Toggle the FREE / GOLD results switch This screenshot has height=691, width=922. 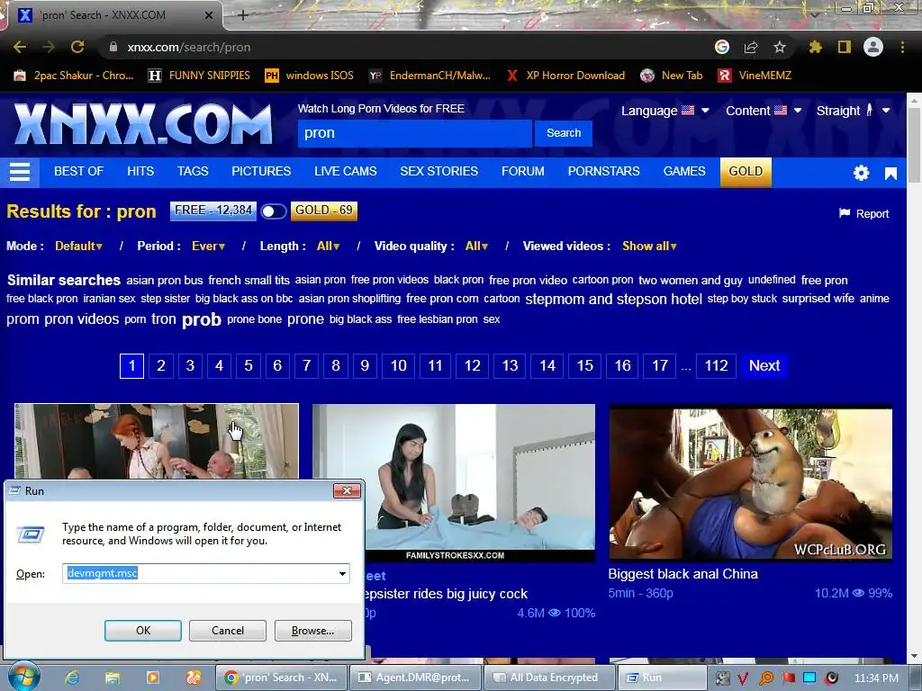point(274,211)
